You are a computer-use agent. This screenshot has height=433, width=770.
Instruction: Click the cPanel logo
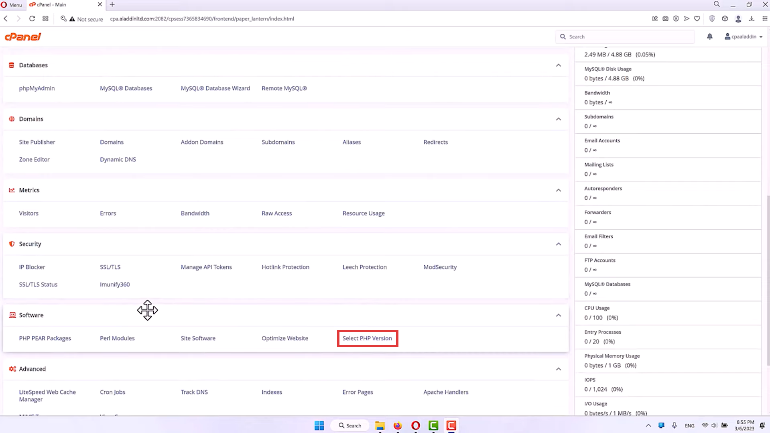tap(23, 37)
